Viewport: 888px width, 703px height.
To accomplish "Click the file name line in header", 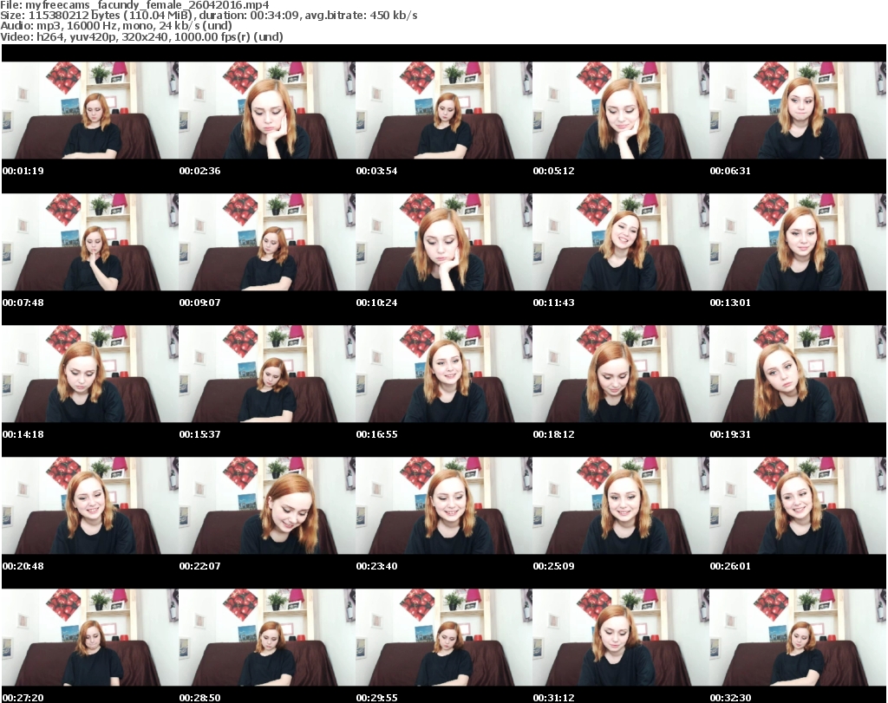I will tap(134, 4).
